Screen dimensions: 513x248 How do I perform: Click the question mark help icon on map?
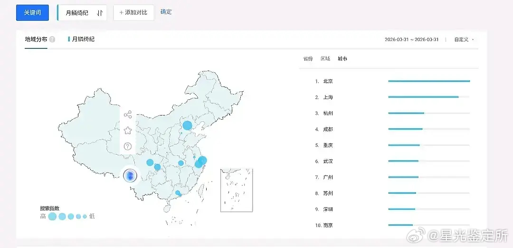[x=128, y=146]
